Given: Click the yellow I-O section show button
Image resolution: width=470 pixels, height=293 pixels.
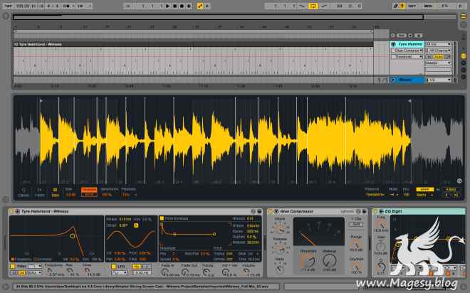Looking at the screenshot, I should click(x=464, y=56).
